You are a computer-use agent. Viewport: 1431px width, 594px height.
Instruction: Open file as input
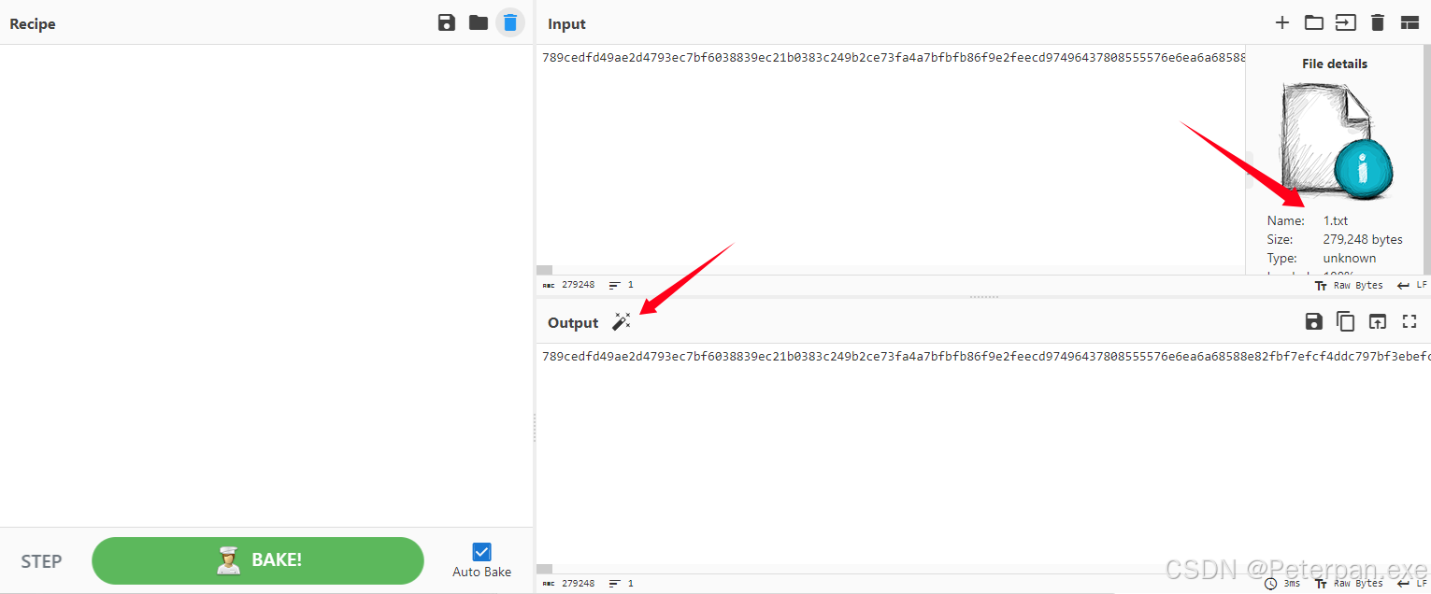coord(1346,23)
